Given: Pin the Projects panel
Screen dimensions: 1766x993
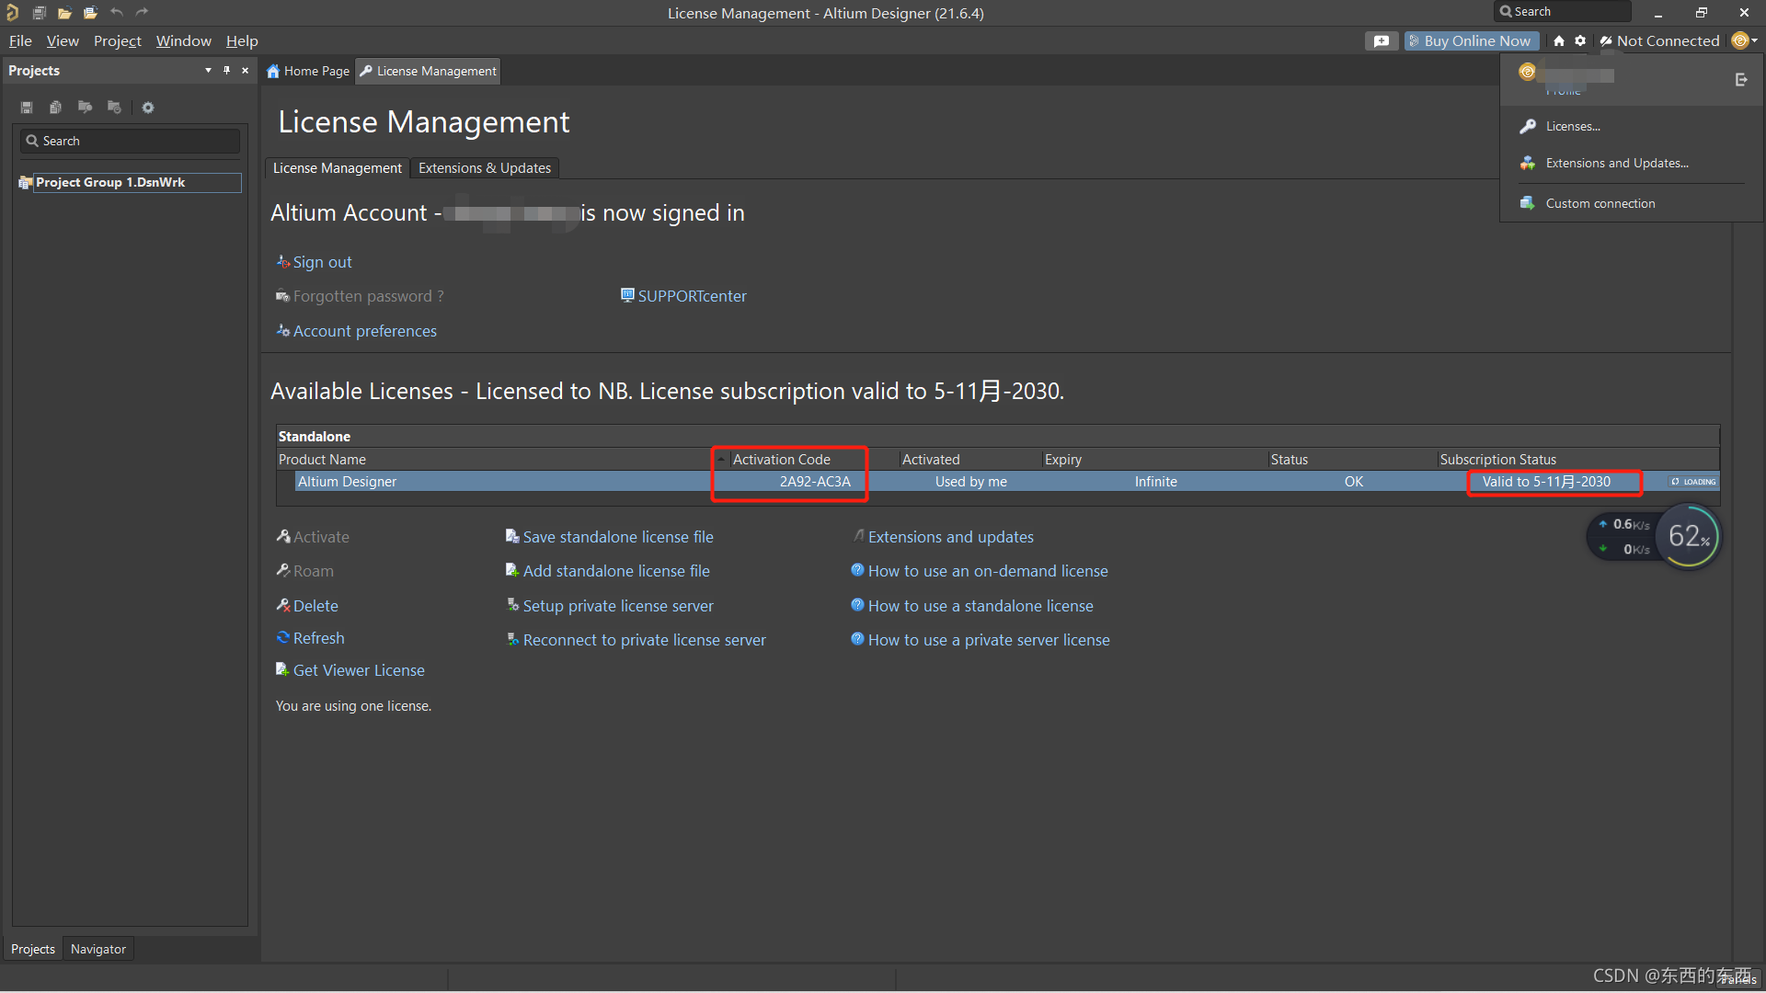Looking at the screenshot, I should click(226, 71).
